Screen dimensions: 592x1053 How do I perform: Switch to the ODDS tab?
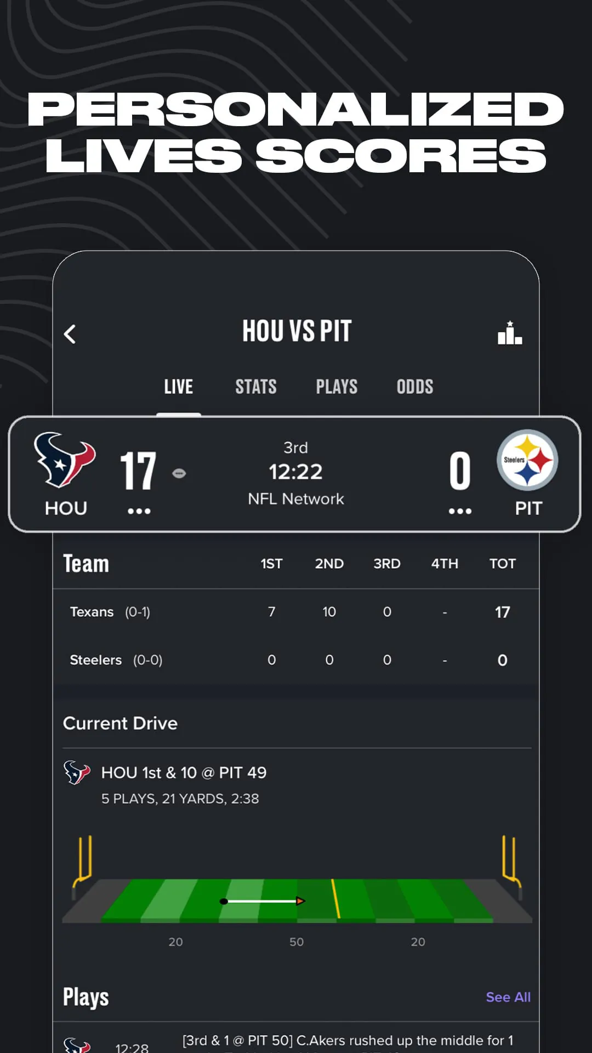click(415, 386)
